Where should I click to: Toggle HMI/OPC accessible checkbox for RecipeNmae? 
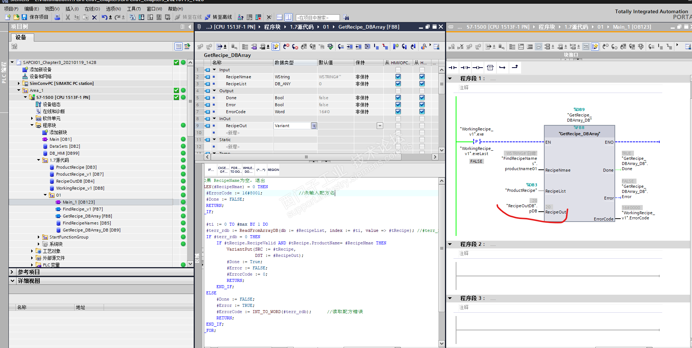398,77
